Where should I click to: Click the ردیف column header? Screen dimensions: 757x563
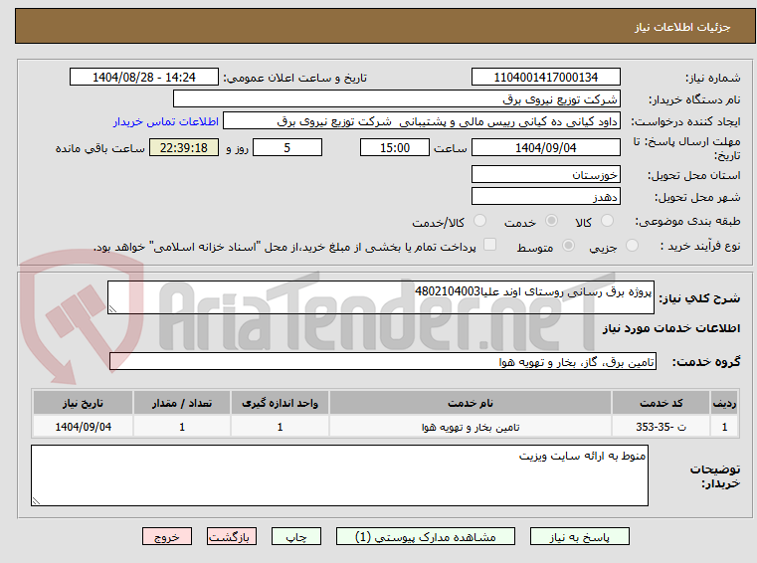click(x=724, y=403)
